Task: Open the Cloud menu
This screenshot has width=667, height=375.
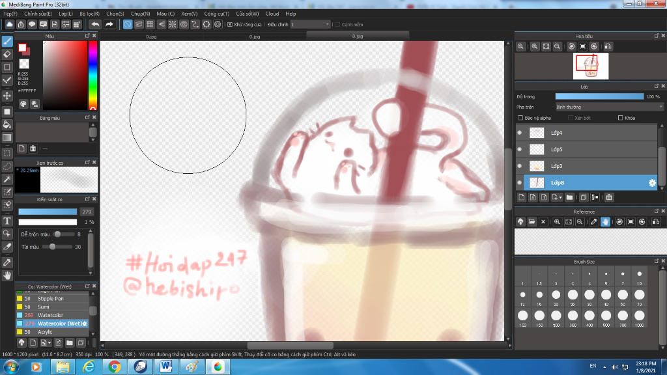Action: coord(272,14)
